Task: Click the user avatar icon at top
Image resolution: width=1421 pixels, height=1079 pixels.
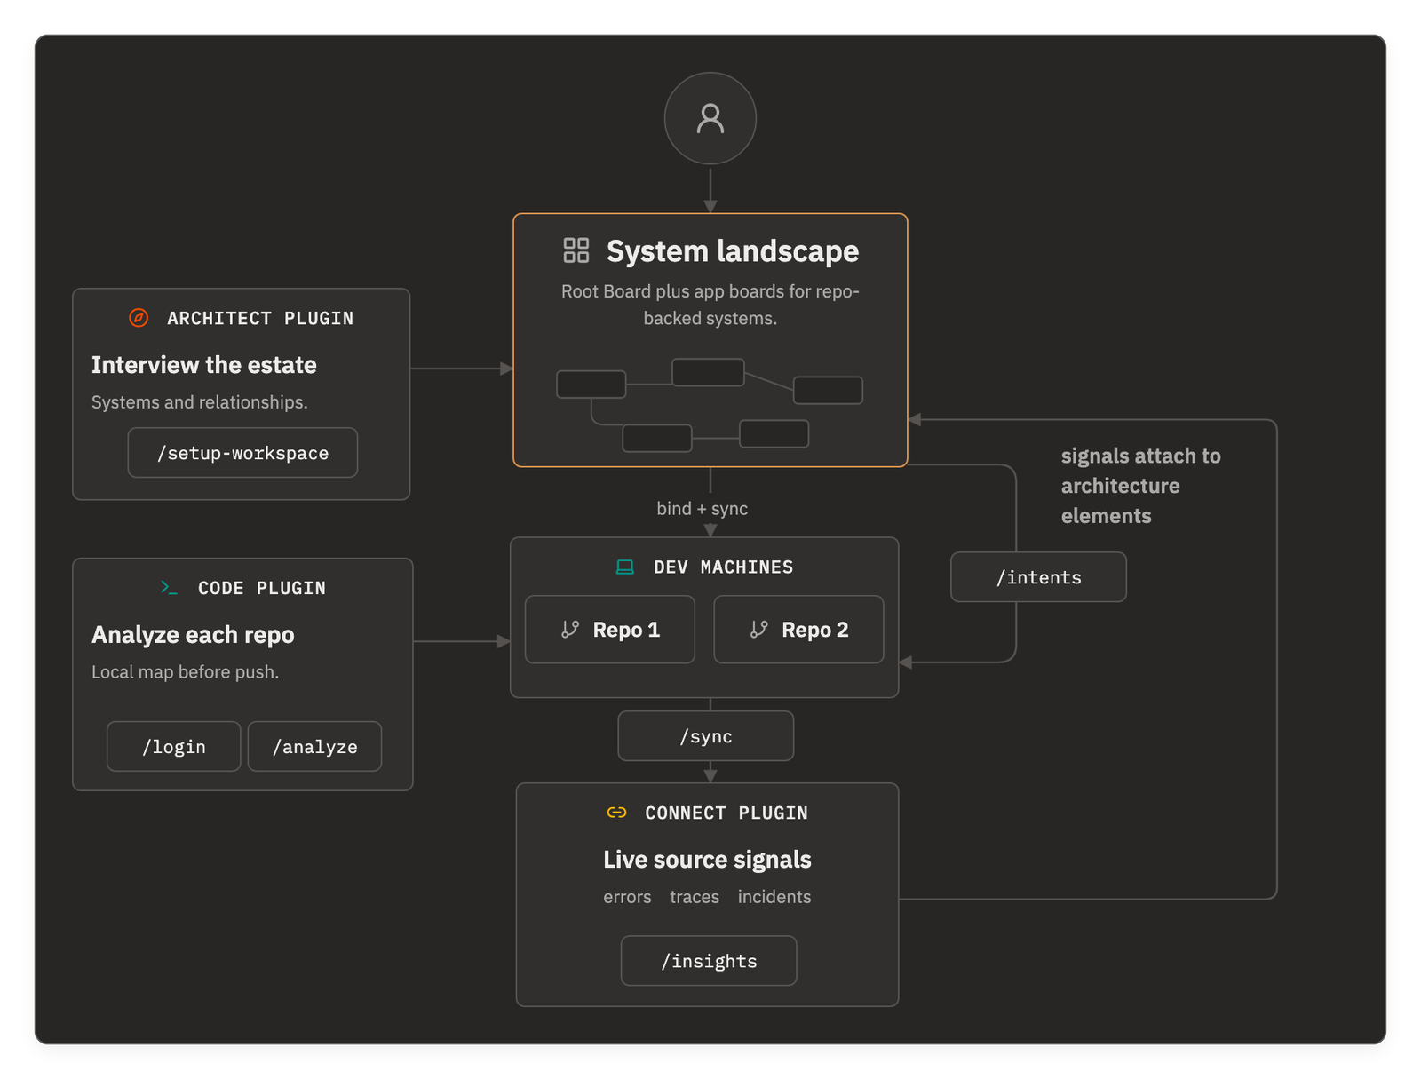Action: coord(710,118)
